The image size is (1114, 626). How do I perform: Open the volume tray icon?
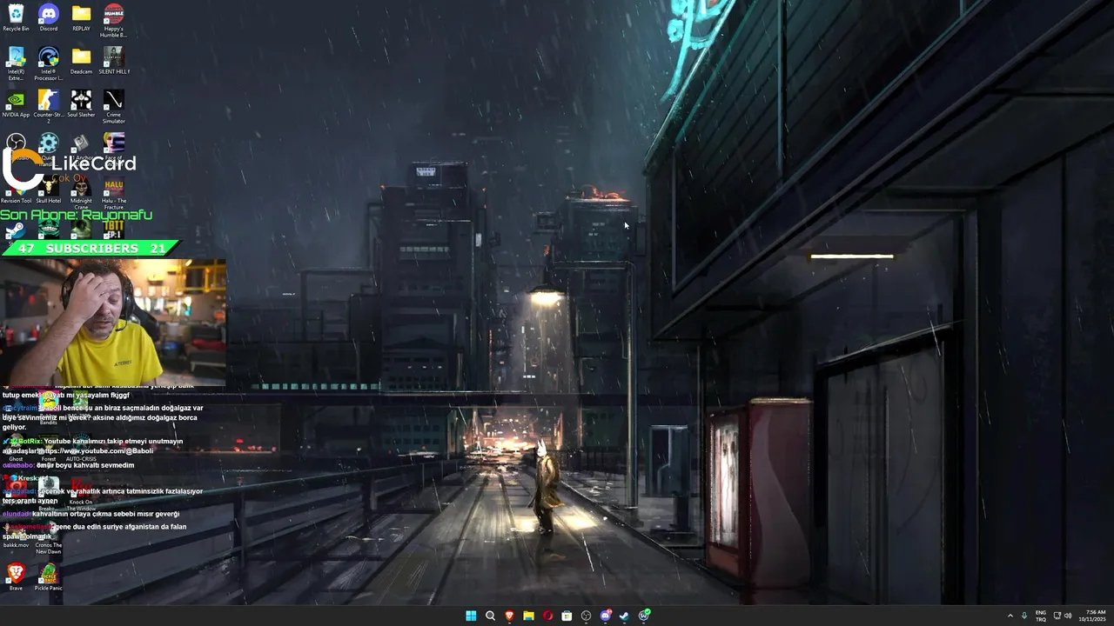1068,616
